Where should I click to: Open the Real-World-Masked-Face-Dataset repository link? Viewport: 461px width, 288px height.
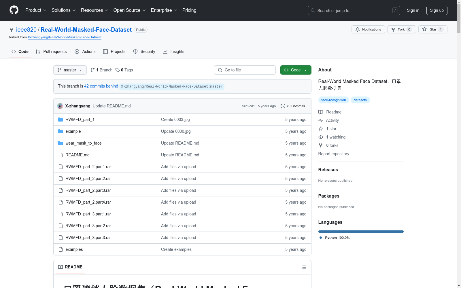click(86, 30)
